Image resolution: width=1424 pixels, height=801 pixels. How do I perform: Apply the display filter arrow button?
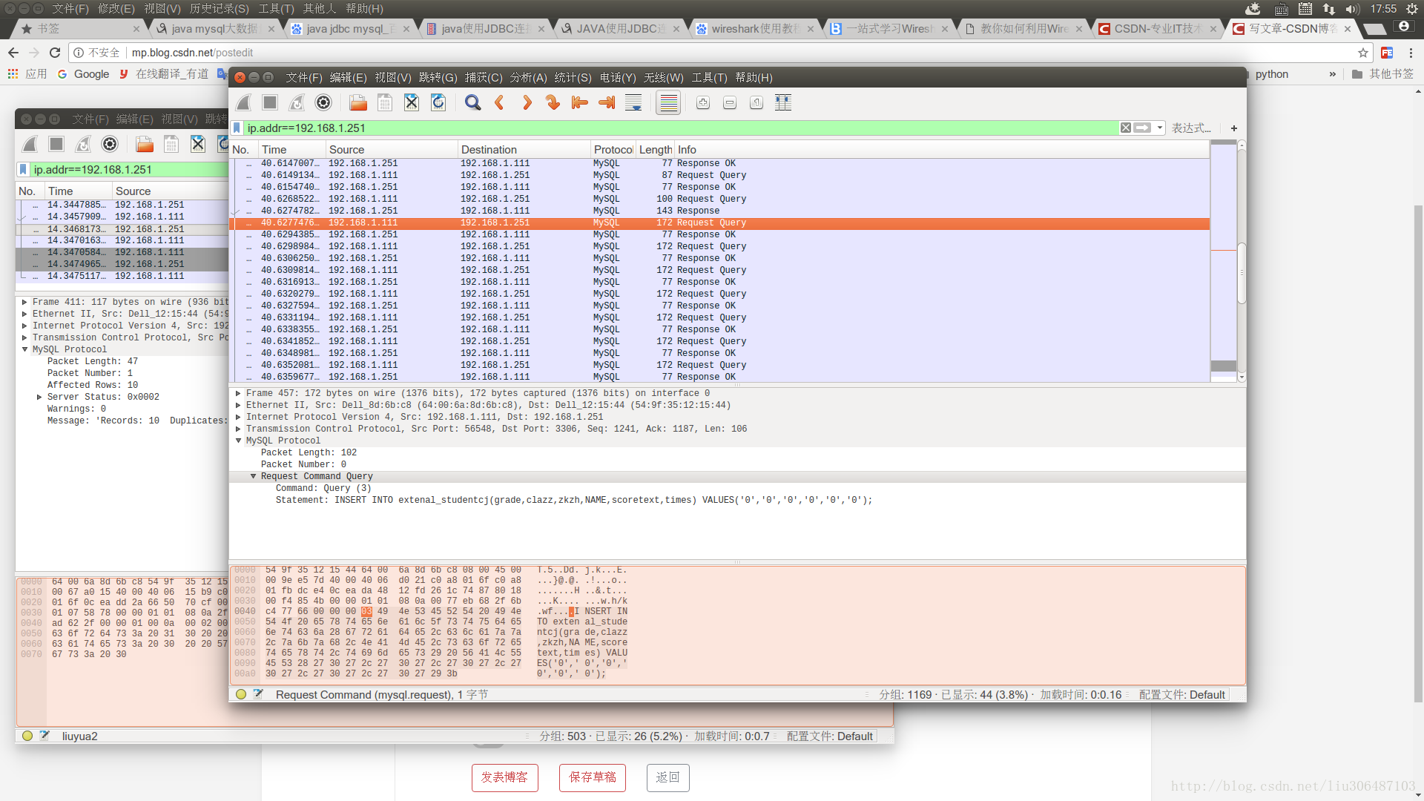point(1143,128)
